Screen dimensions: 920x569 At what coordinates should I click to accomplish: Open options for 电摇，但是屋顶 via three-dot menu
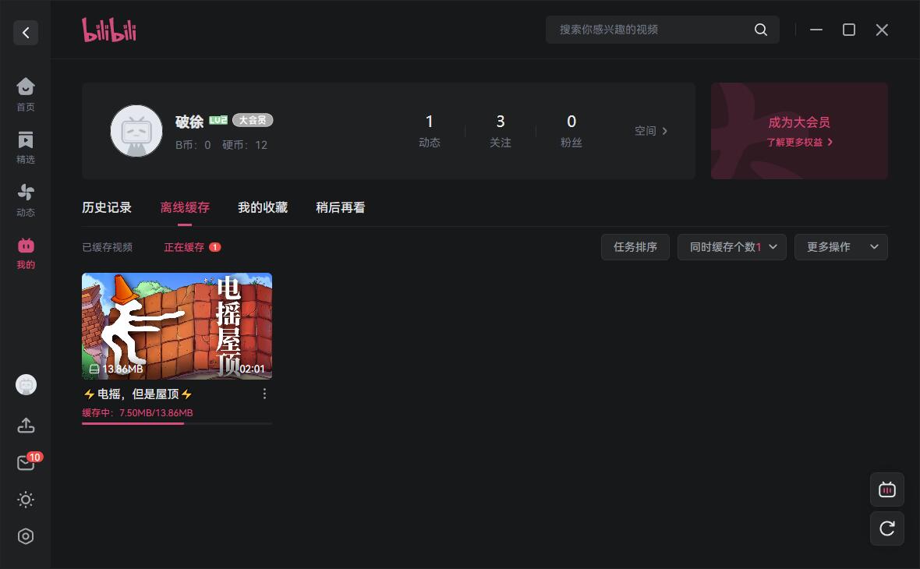(264, 394)
